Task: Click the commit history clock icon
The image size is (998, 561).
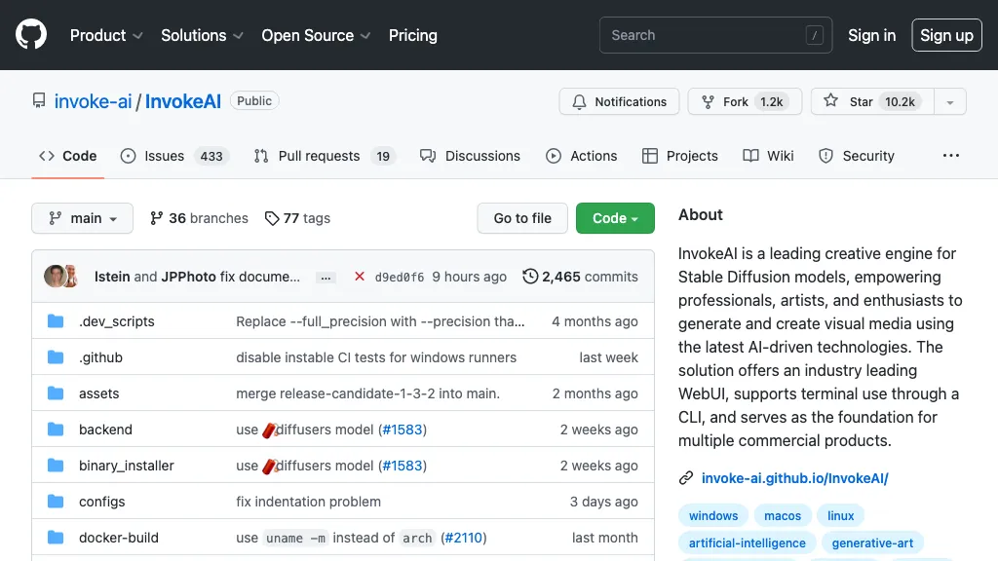Action: point(530,277)
